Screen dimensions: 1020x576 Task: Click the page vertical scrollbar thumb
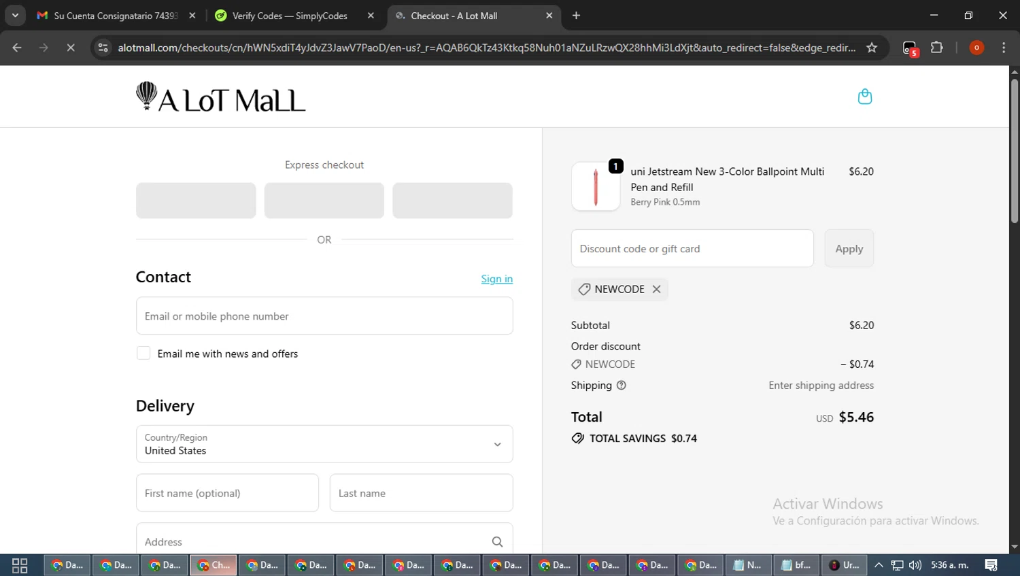1015,151
